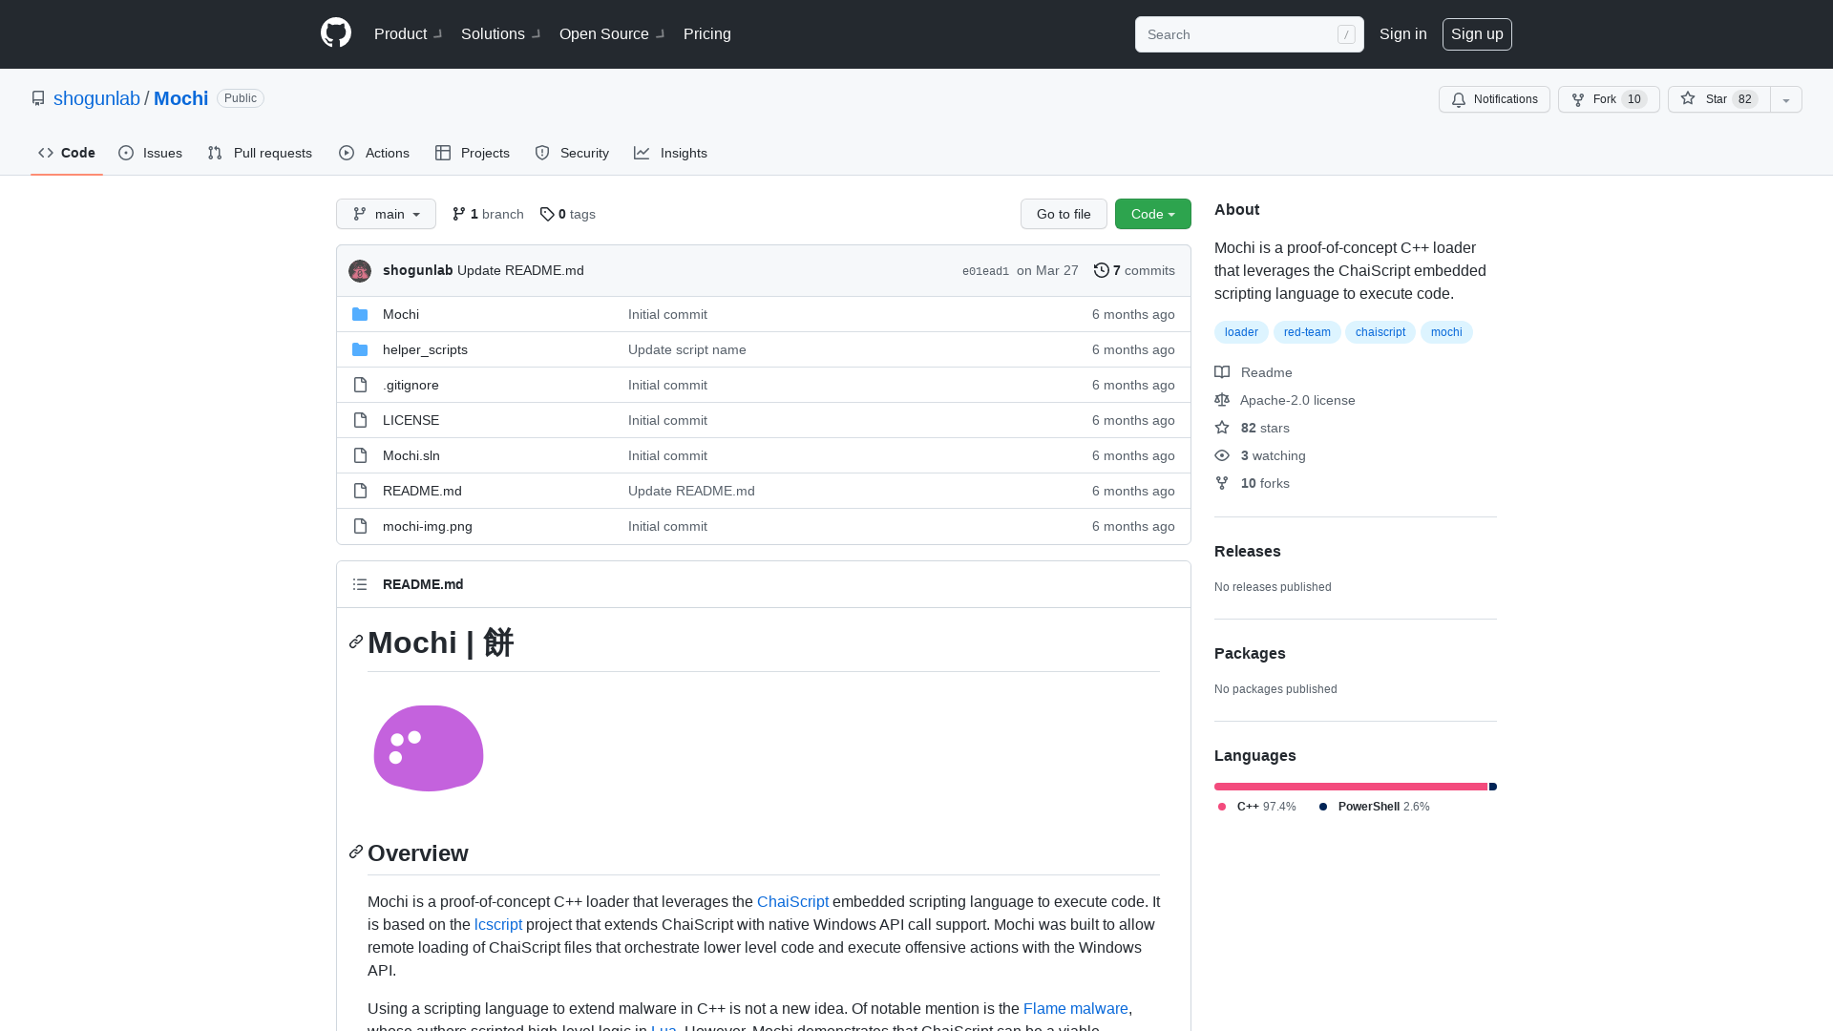The image size is (1833, 1031).
Task: Click the shogunlab owner link
Action: point(96,98)
